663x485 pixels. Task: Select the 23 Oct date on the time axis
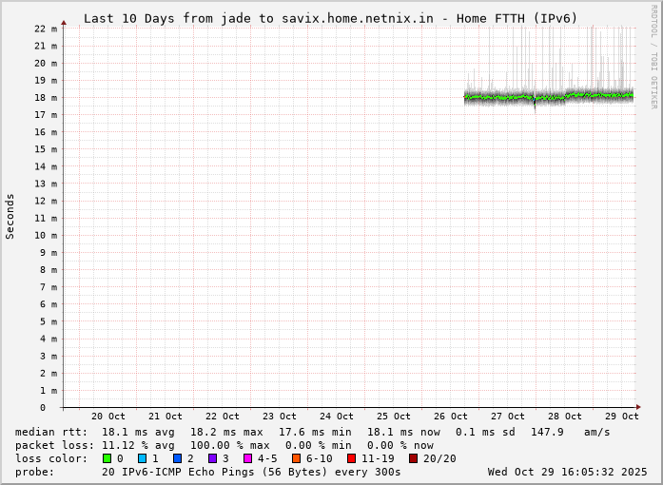tap(280, 417)
